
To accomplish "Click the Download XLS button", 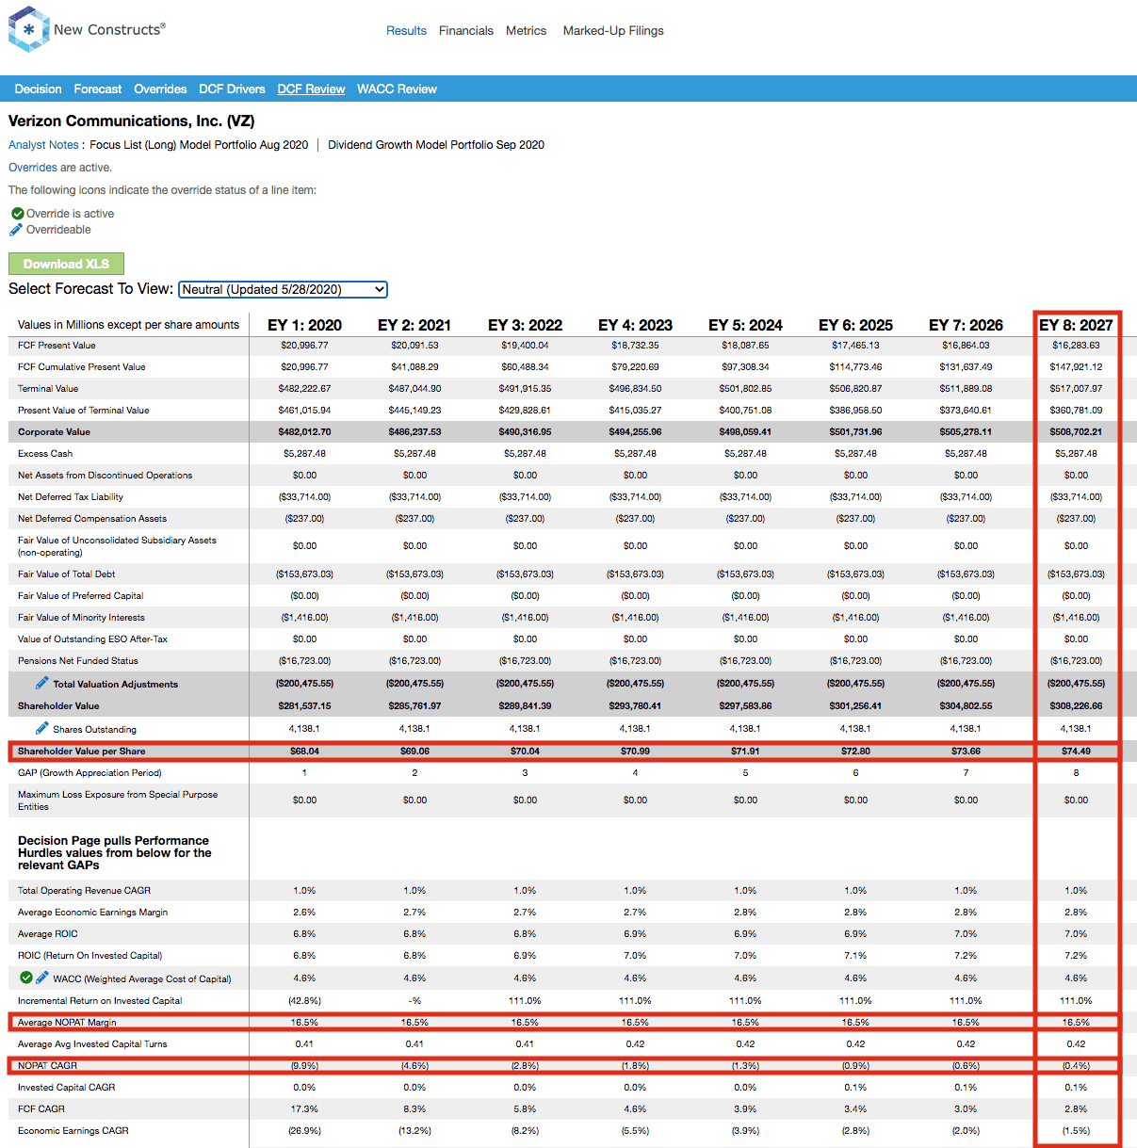I will 66,264.
